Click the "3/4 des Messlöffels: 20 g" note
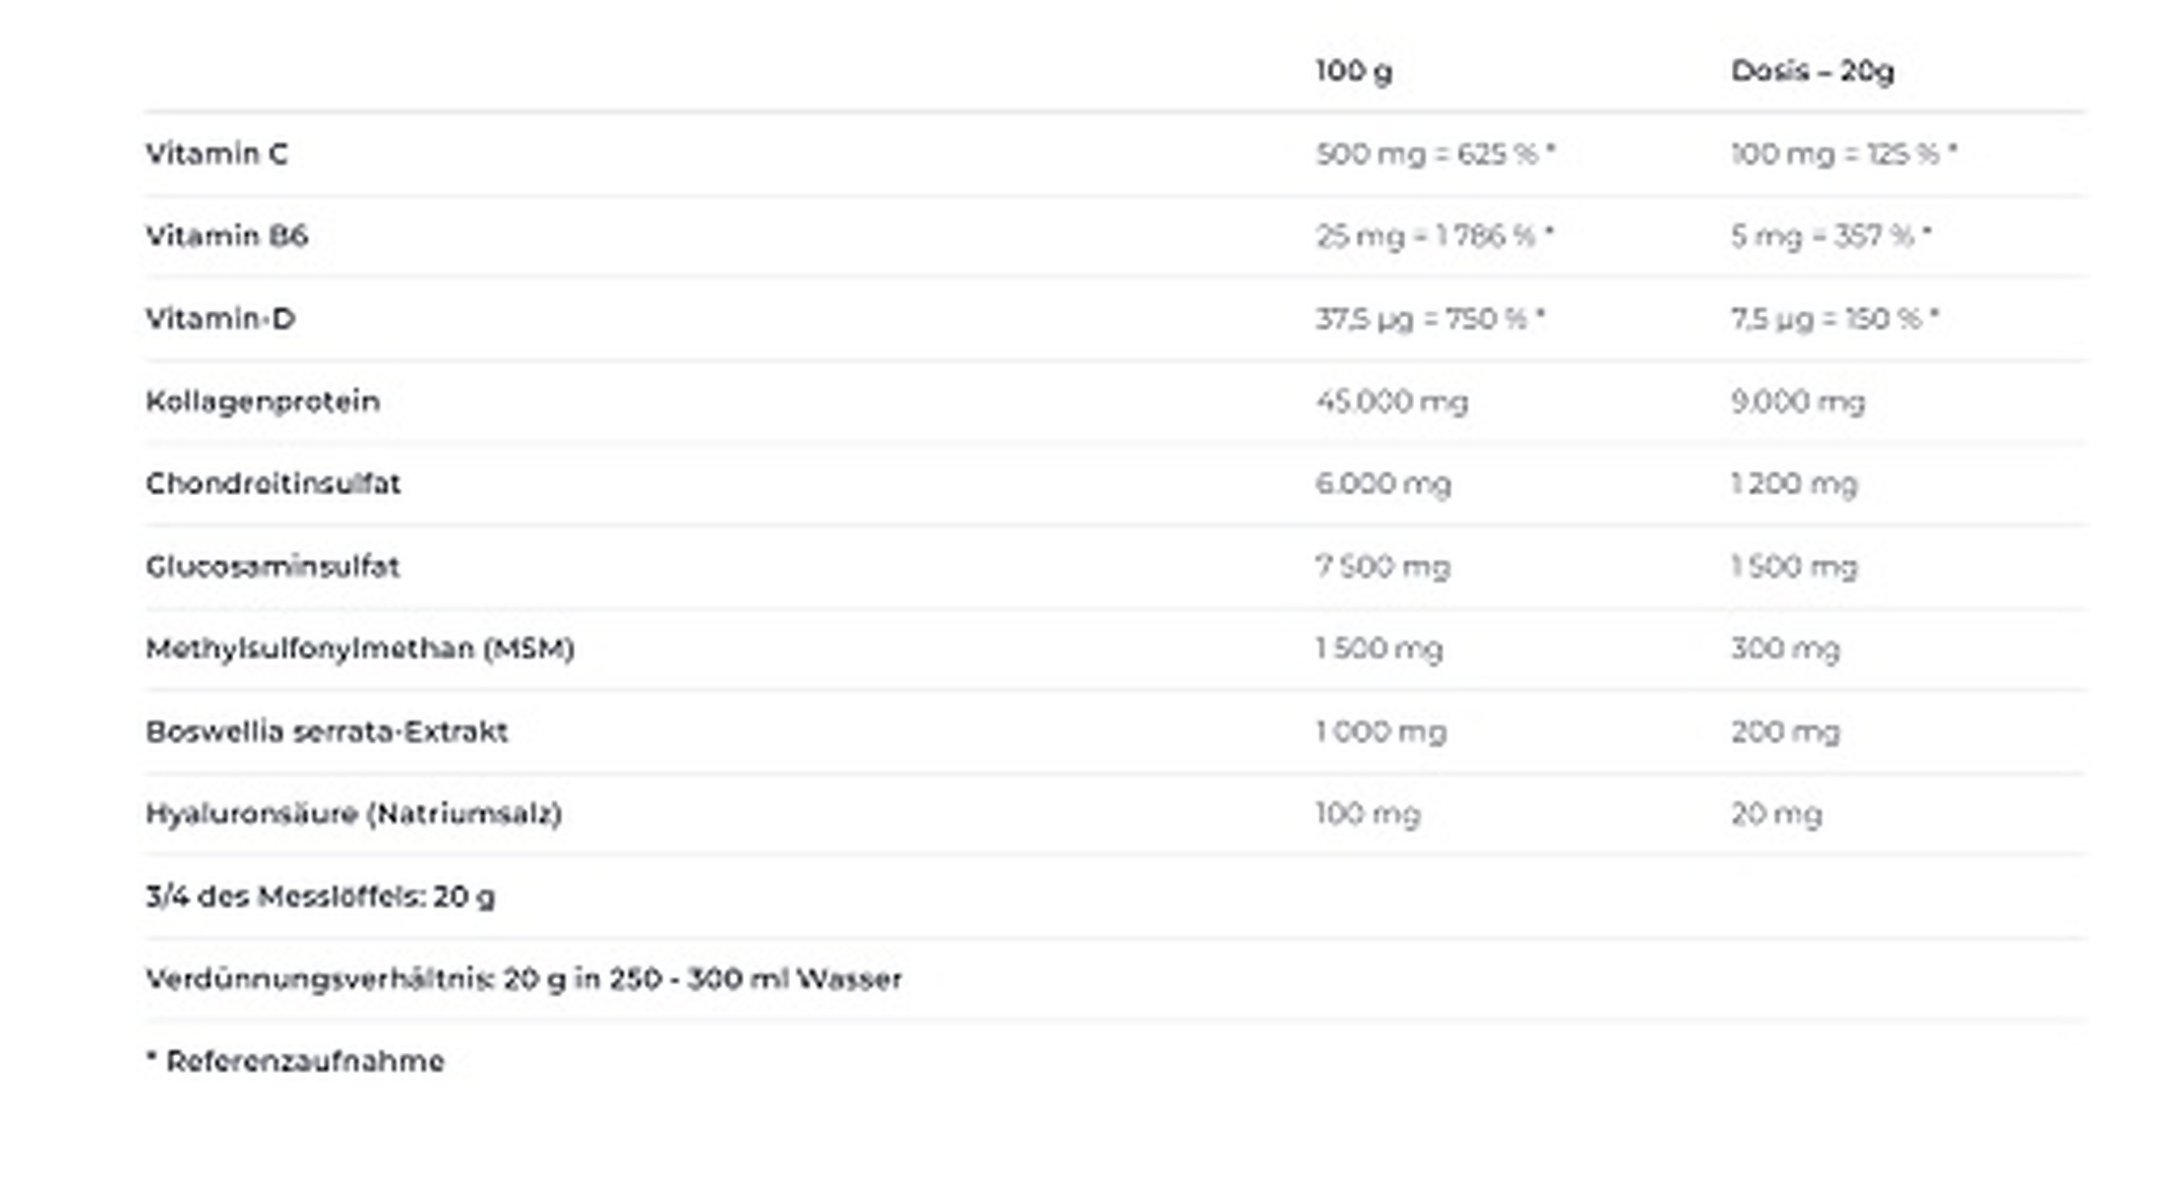 pos(320,897)
